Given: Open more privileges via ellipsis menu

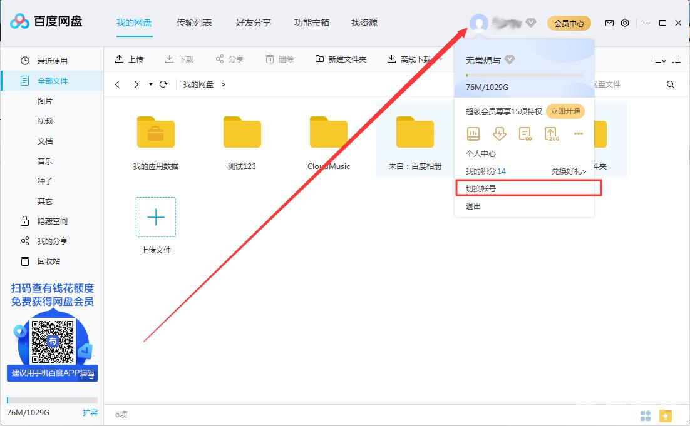Looking at the screenshot, I should click(578, 133).
